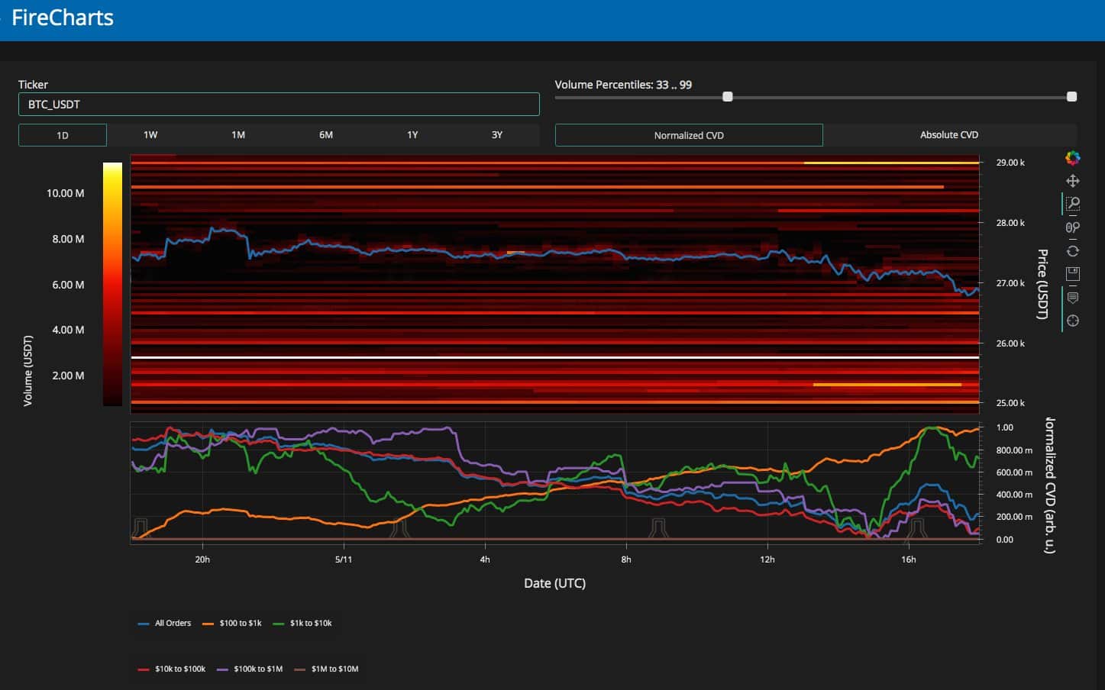The height and width of the screenshot is (690, 1105).
Task: Click the 6.00 M volume scale label
Action: [68, 285]
